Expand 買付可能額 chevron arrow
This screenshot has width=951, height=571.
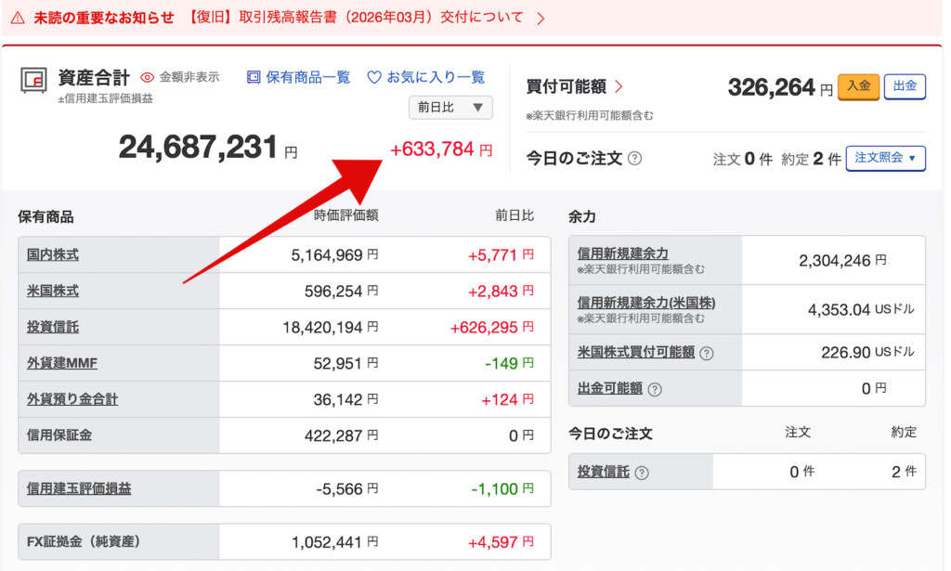click(619, 87)
